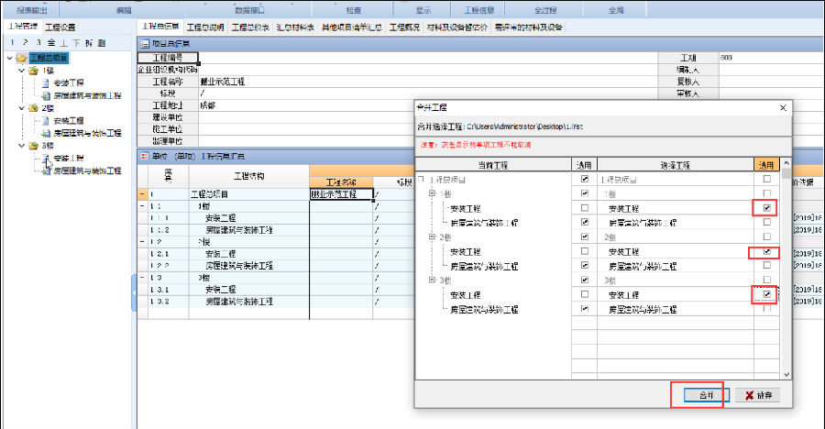Click the red X icon on 放弃

[x=750, y=395]
